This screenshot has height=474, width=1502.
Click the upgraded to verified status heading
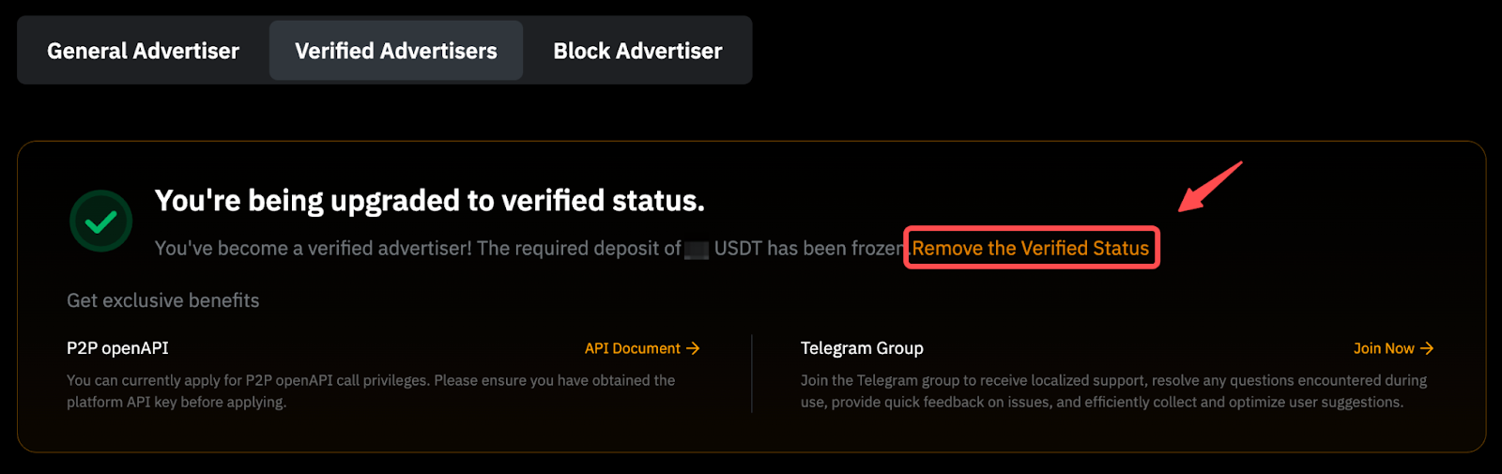pyautogui.click(x=429, y=200)
